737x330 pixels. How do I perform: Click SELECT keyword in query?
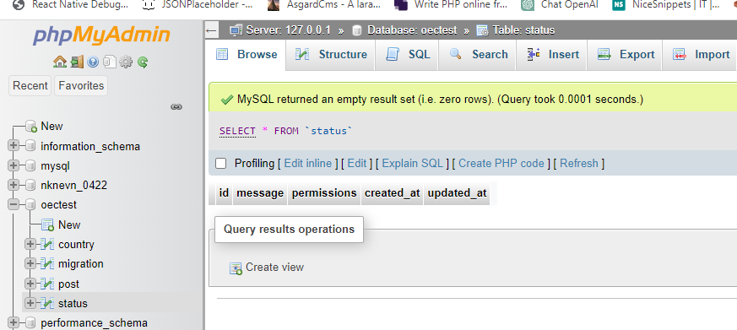pos(237,131)
